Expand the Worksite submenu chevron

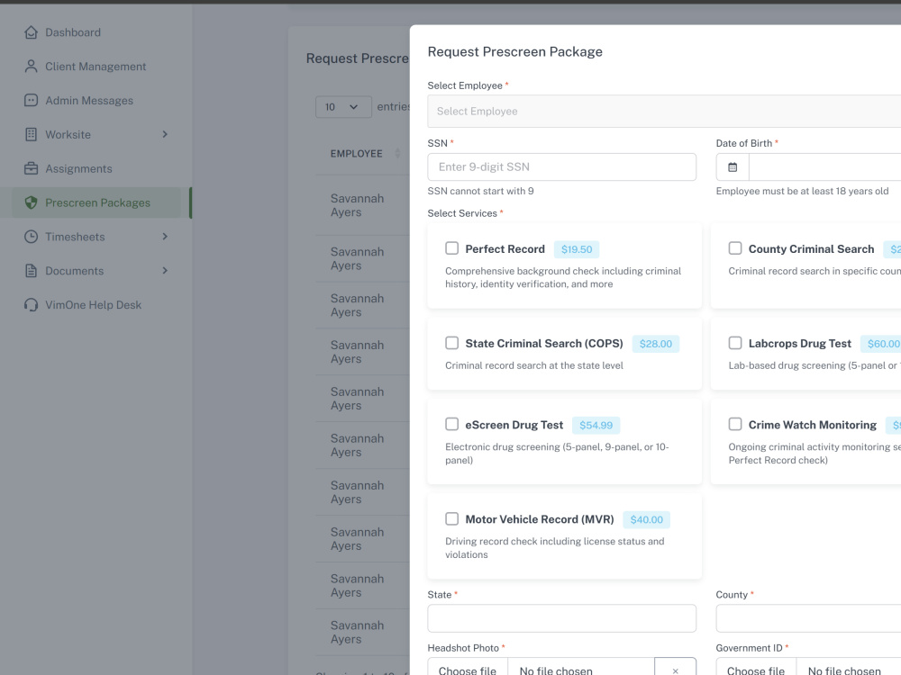165,134
